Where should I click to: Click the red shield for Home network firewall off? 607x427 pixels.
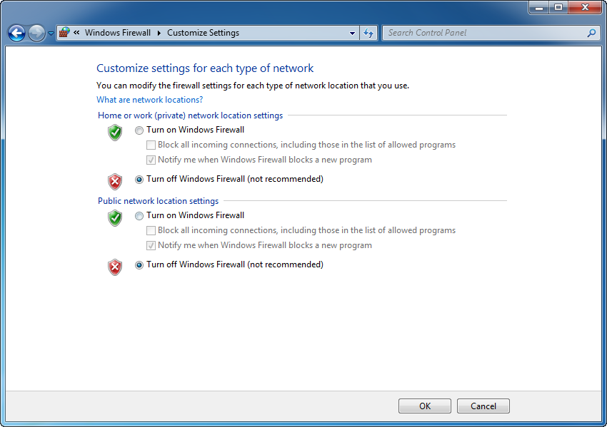pos(114,182)
